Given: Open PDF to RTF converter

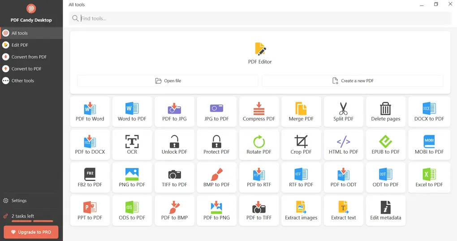Looking at the screenshot, I should 259,177.
